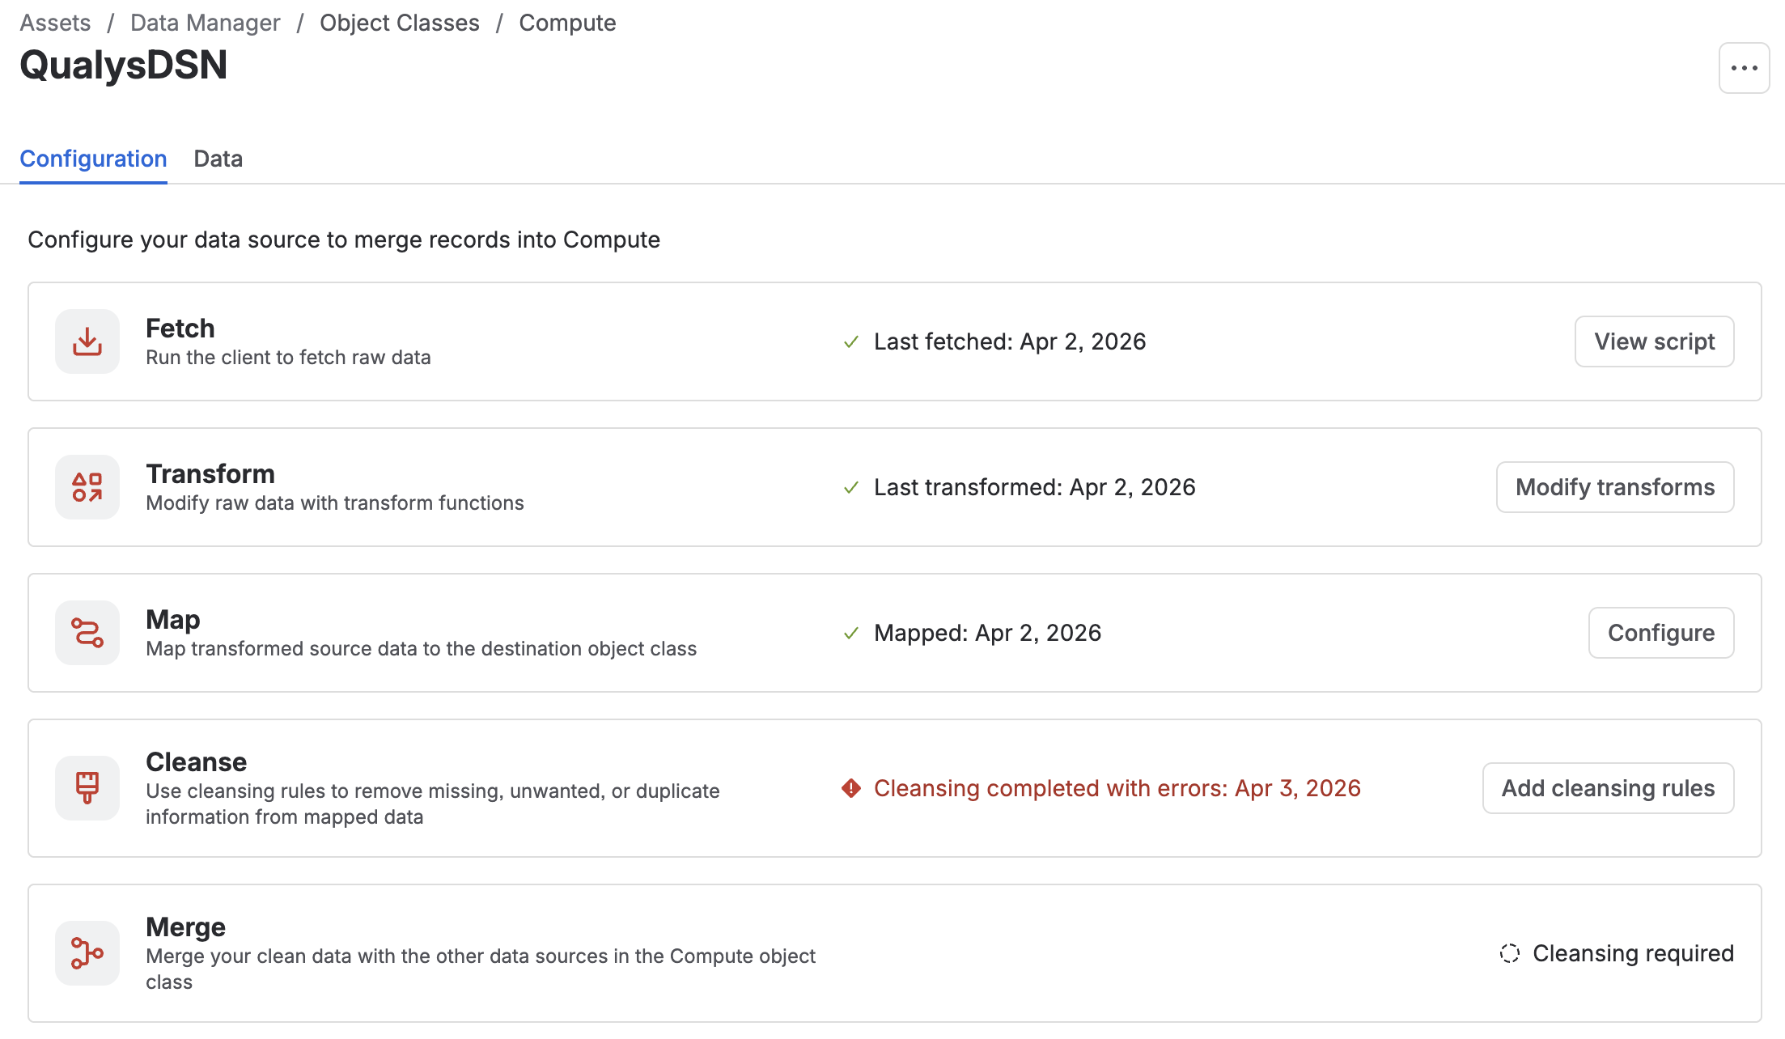This screenshot has width=1785, height=1039.
Task: Click the checkmark beside Last transformed
Action: 851,488
